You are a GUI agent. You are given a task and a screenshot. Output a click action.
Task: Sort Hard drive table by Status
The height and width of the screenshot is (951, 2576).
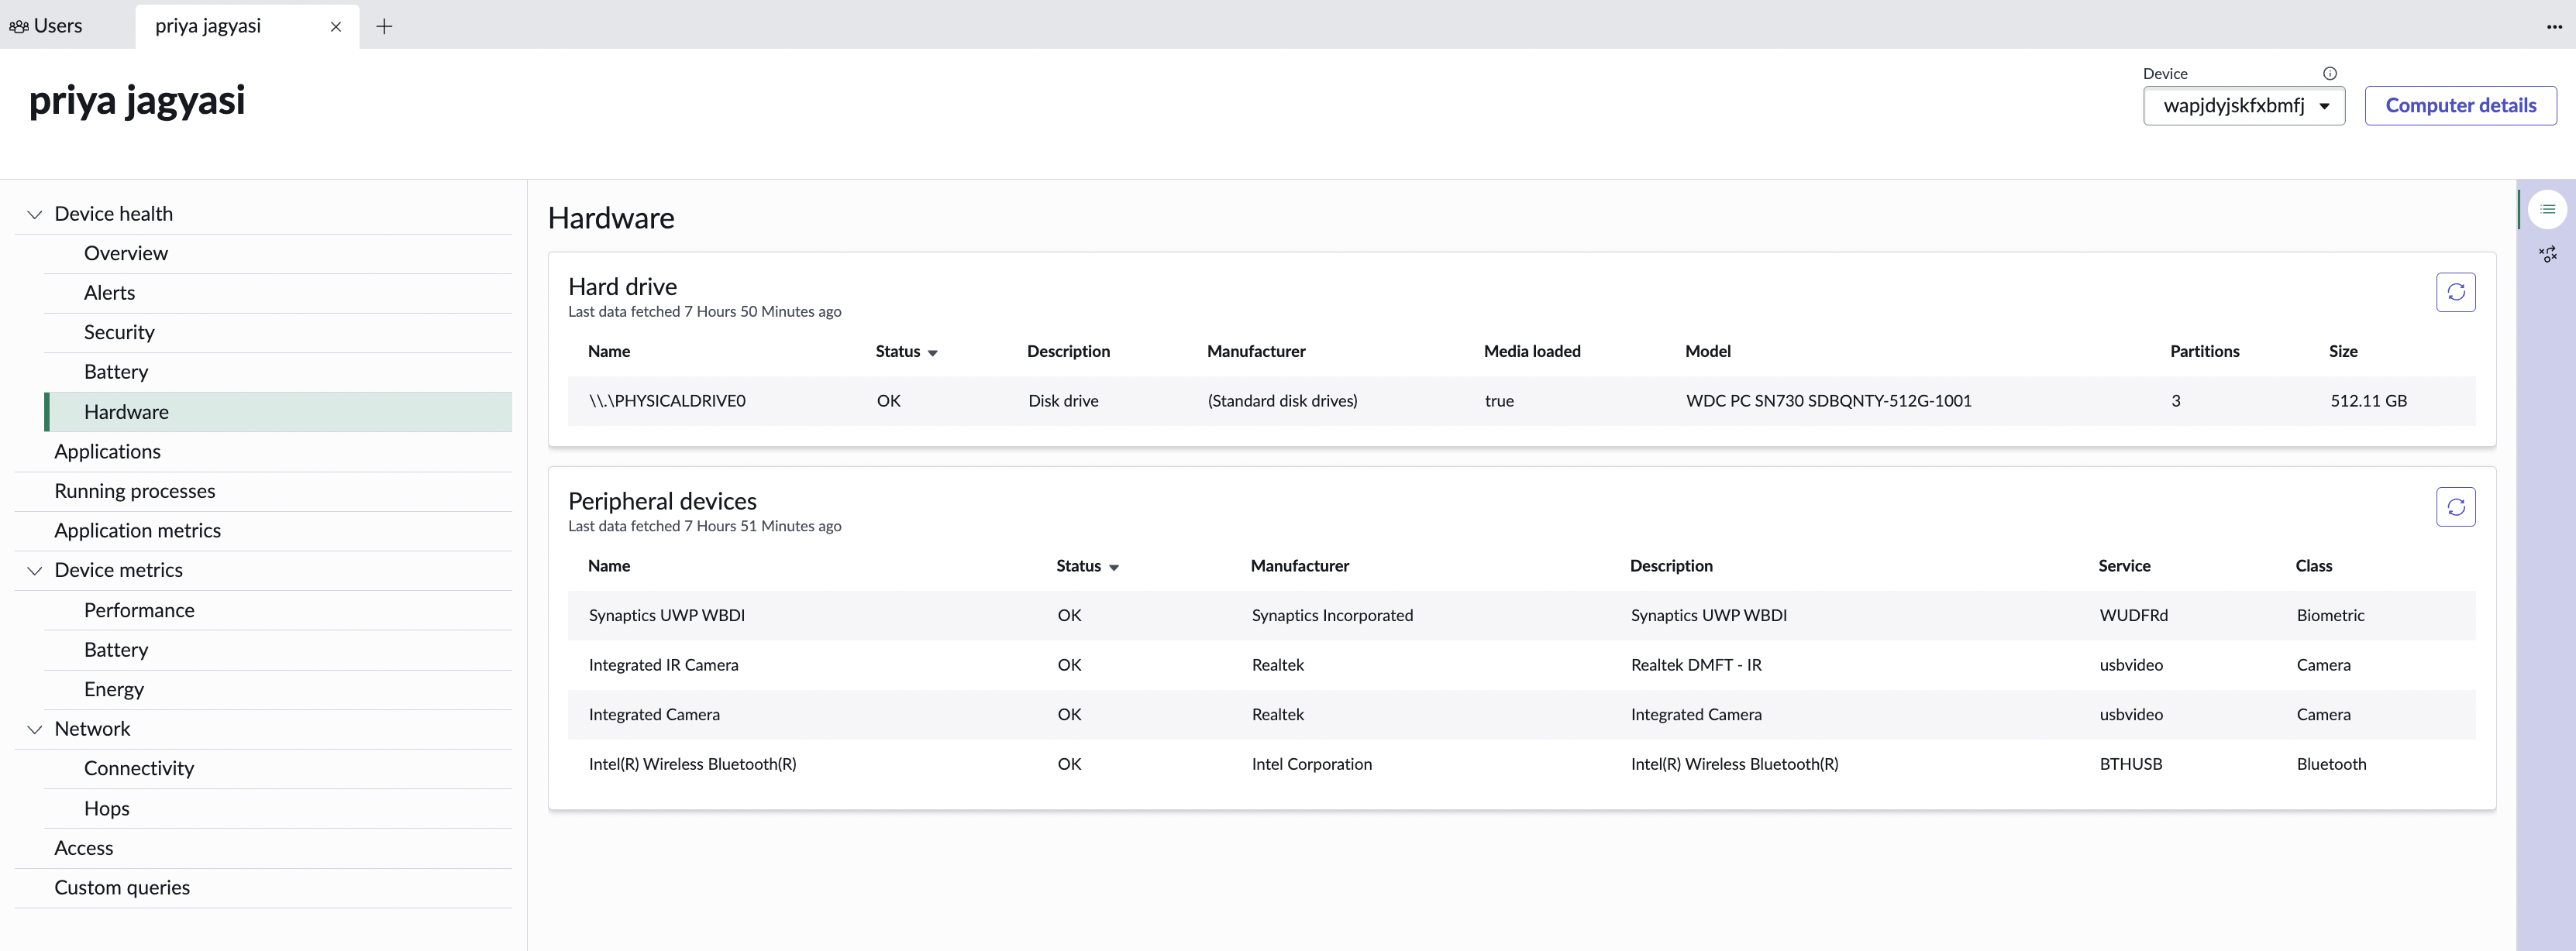tap(906, 352)
